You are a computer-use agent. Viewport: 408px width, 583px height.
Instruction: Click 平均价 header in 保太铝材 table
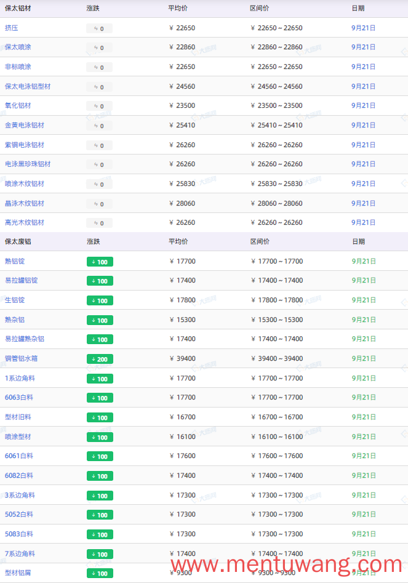click(178, 8)
